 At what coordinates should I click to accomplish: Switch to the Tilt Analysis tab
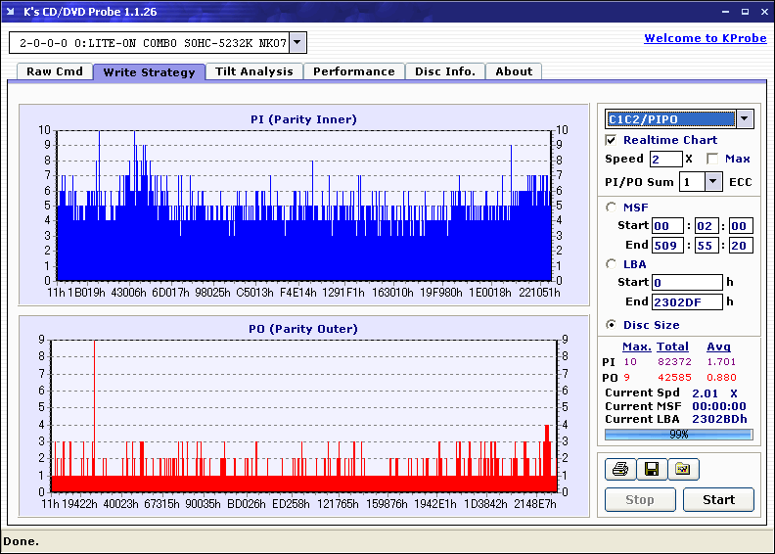[254, 71]
